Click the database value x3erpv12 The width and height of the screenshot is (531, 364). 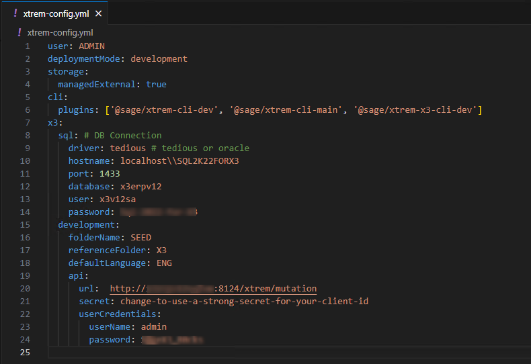[141, 187]
